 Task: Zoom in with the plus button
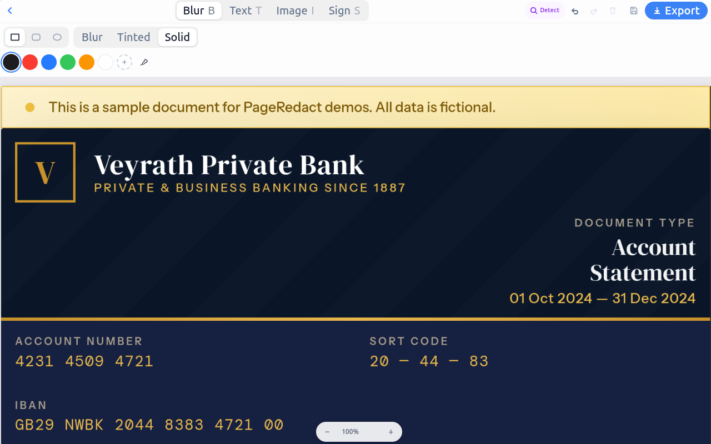tap(391, 432)
